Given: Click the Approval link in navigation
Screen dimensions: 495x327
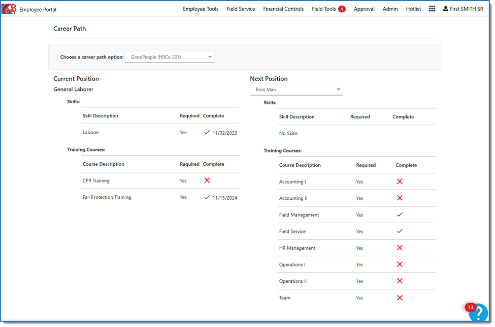Looking at the screenshot, I should (x=364, y=9).
